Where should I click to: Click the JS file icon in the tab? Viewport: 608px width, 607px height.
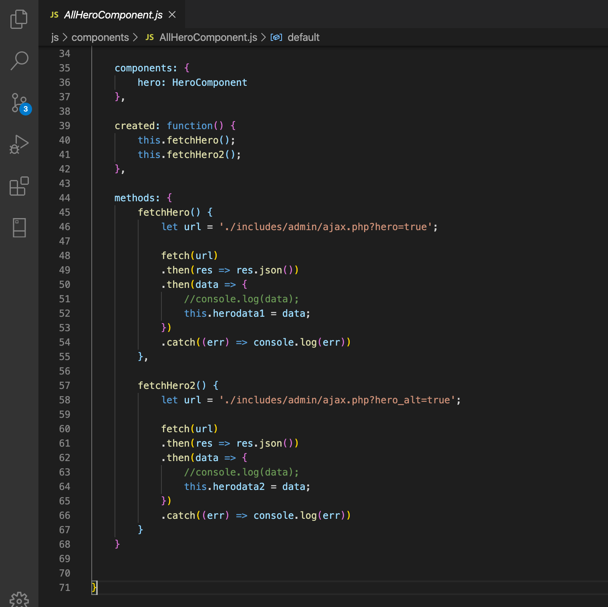(x=54, y=14)
